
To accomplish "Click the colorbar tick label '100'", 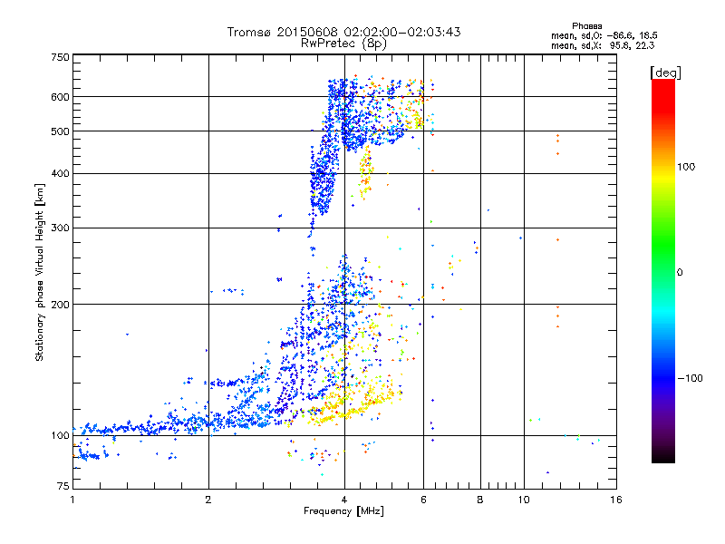I will [686, 167].
